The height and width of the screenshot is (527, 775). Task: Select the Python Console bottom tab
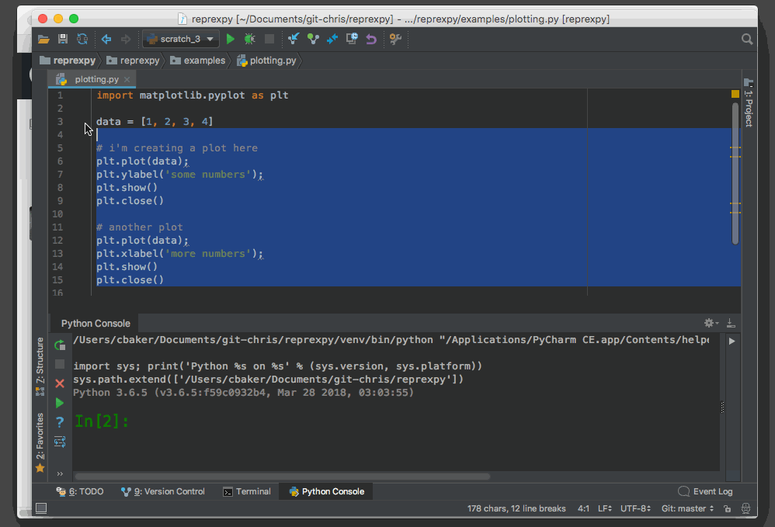click(327, 491)
